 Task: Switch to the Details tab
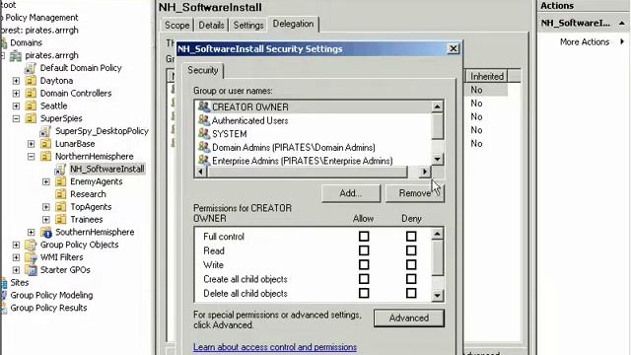[x=211, y=25]
